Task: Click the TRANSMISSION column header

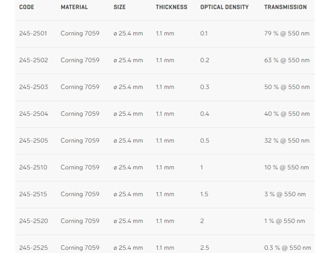Action: 285,7
